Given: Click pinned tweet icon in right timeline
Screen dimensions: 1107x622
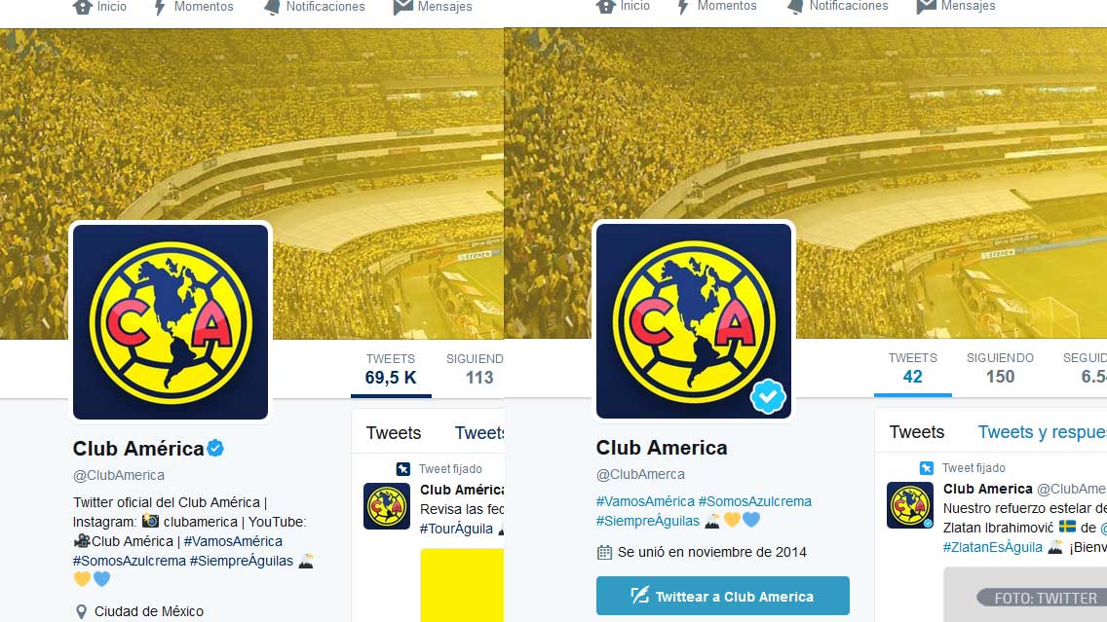Looking at the screenshot, I should (927, 468).
